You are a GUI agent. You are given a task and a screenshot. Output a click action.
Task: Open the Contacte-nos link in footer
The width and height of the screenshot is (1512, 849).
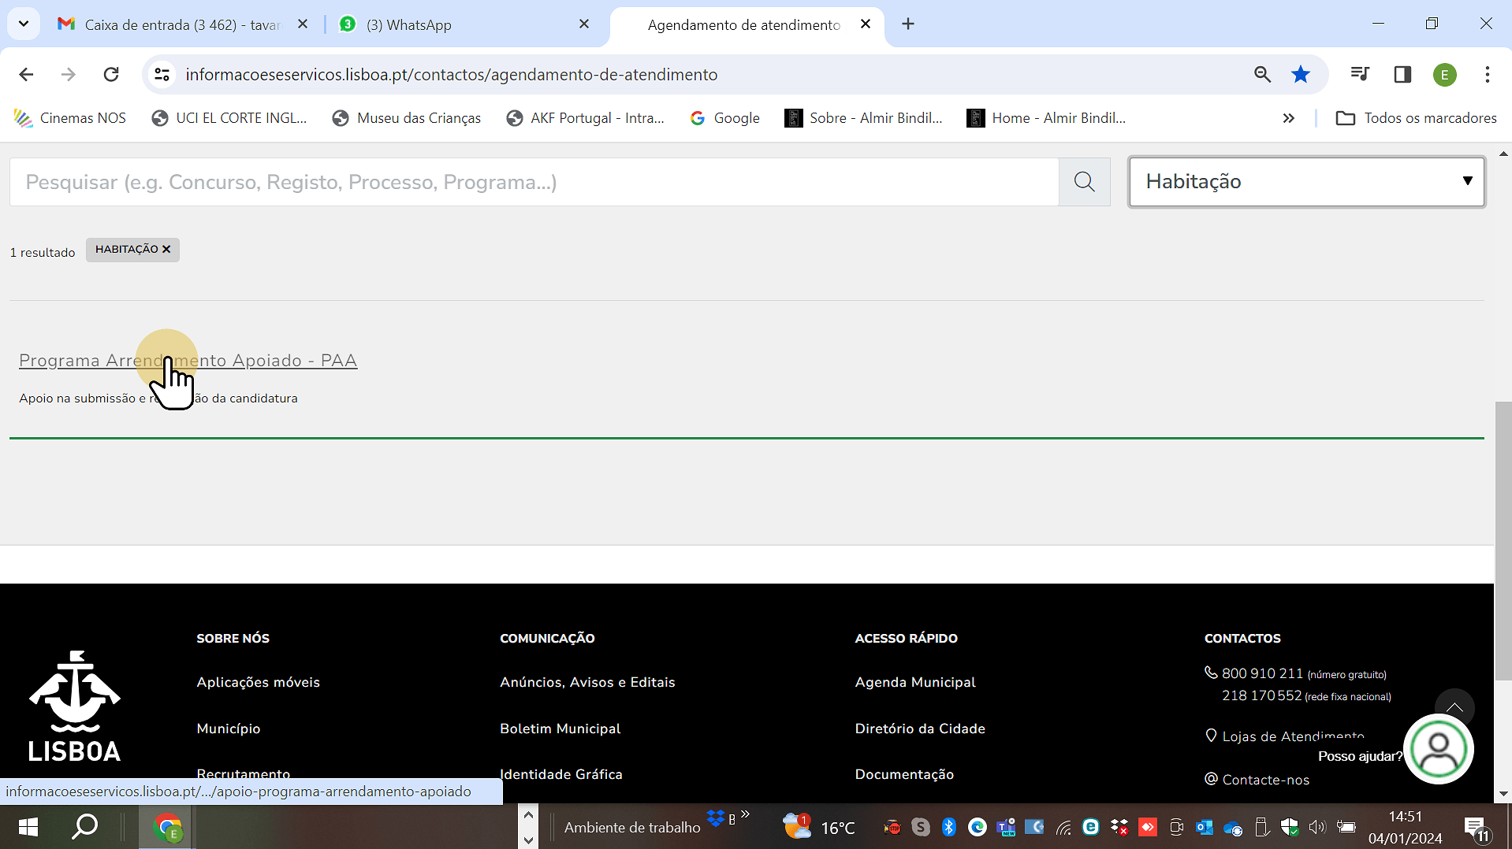tap(1265, 780)
